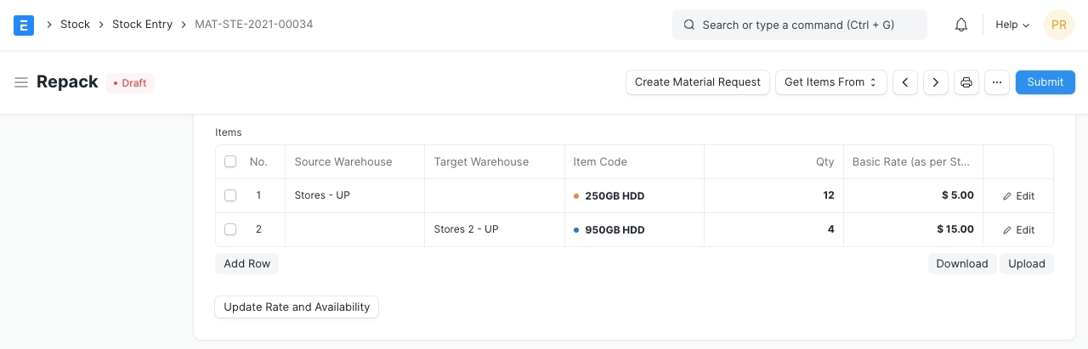Check the row 2 checkbox
This screenshot has width=1088, height=349.
pos(230,229)
